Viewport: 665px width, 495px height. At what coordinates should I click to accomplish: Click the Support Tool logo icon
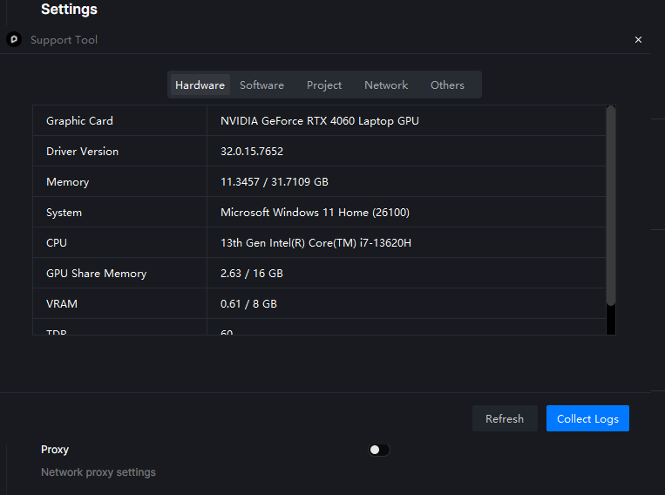click(14, 39)
